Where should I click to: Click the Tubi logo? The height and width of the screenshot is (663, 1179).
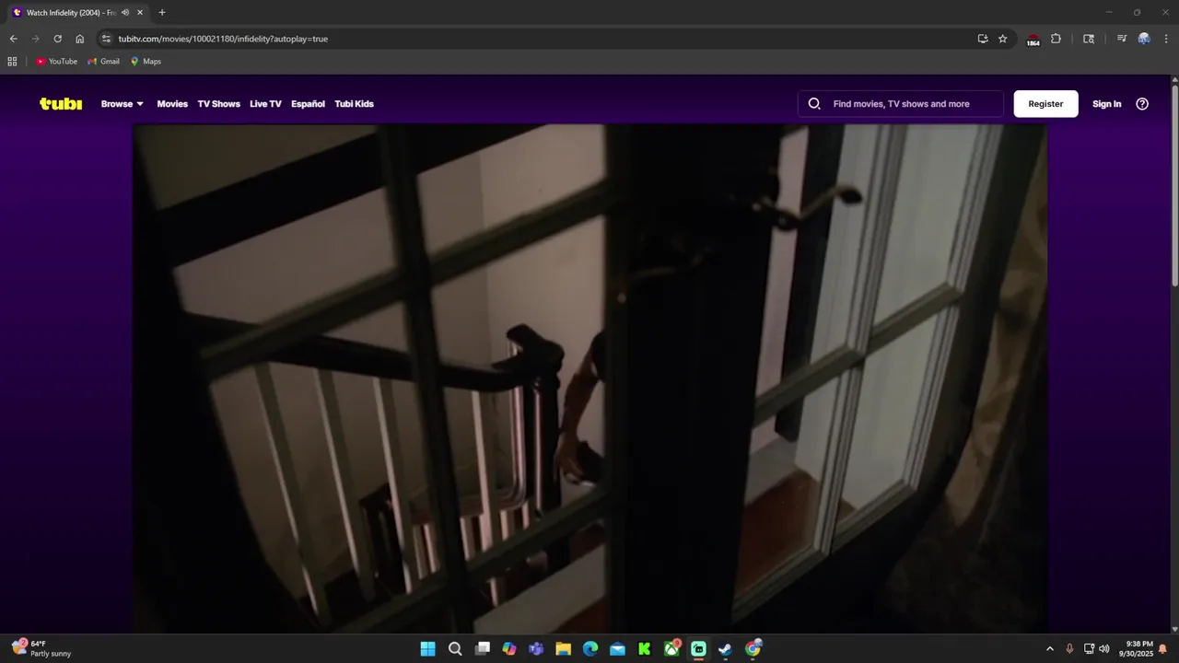point(61,104)
